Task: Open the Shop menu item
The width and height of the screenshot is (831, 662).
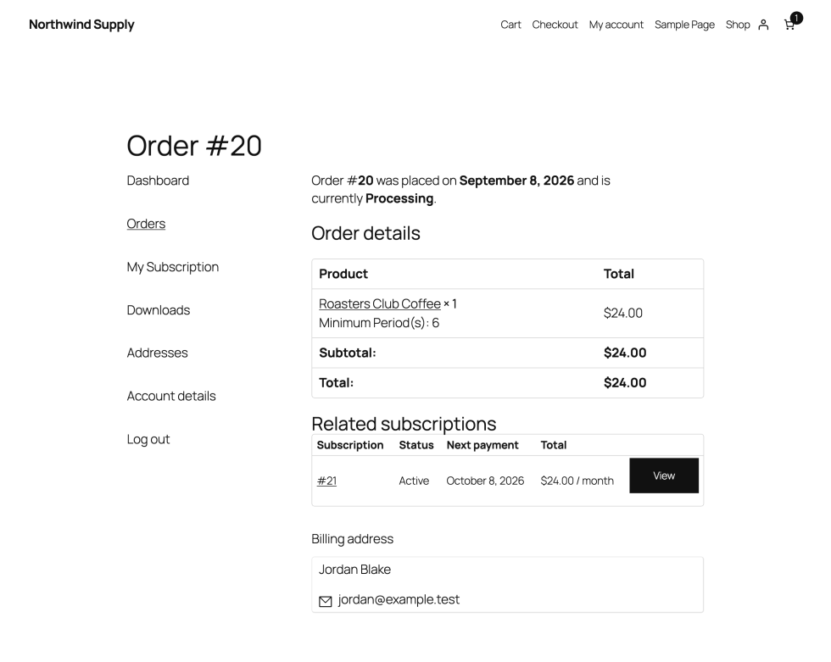Action: click(737, 25)
